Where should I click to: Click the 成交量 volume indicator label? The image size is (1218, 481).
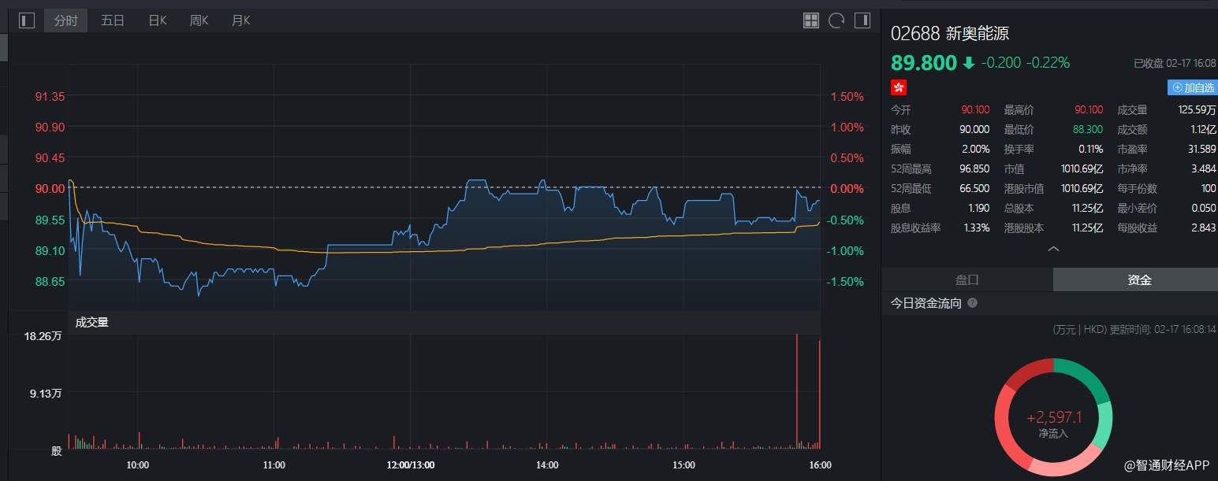[92, 322]
